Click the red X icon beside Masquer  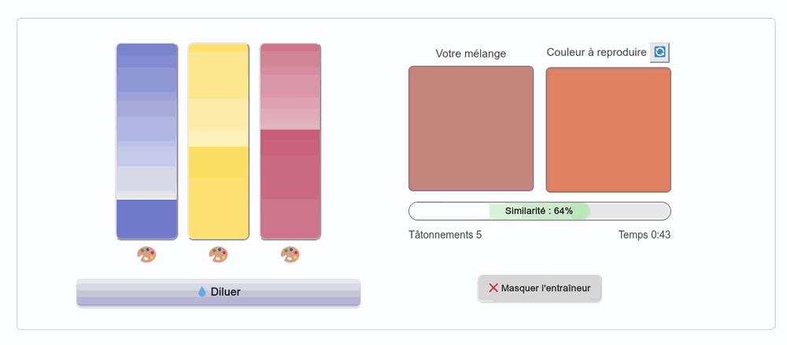coord(493,288)
